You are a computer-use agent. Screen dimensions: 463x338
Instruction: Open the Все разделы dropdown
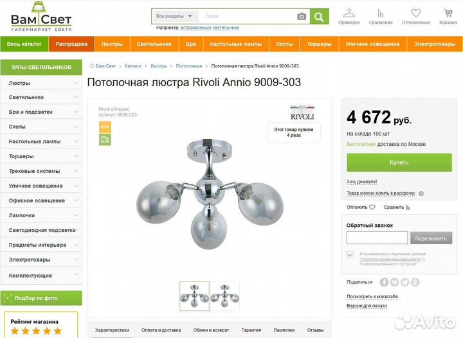pyautogui.click(x=174, y=16)
